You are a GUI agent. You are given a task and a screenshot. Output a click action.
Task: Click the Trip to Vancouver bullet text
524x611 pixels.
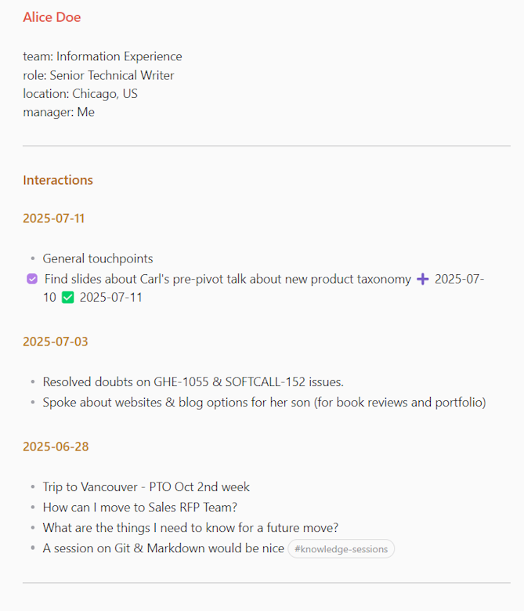[x=146, y=486]
